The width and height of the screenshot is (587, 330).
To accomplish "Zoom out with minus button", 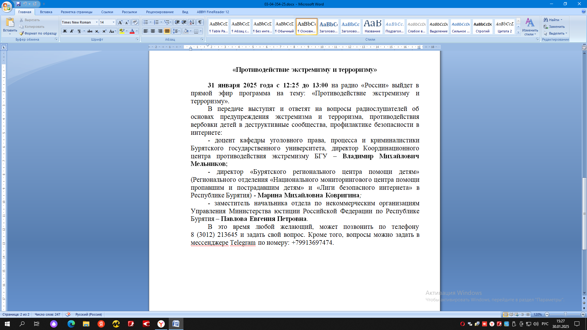I will click(x=547, y=314).
